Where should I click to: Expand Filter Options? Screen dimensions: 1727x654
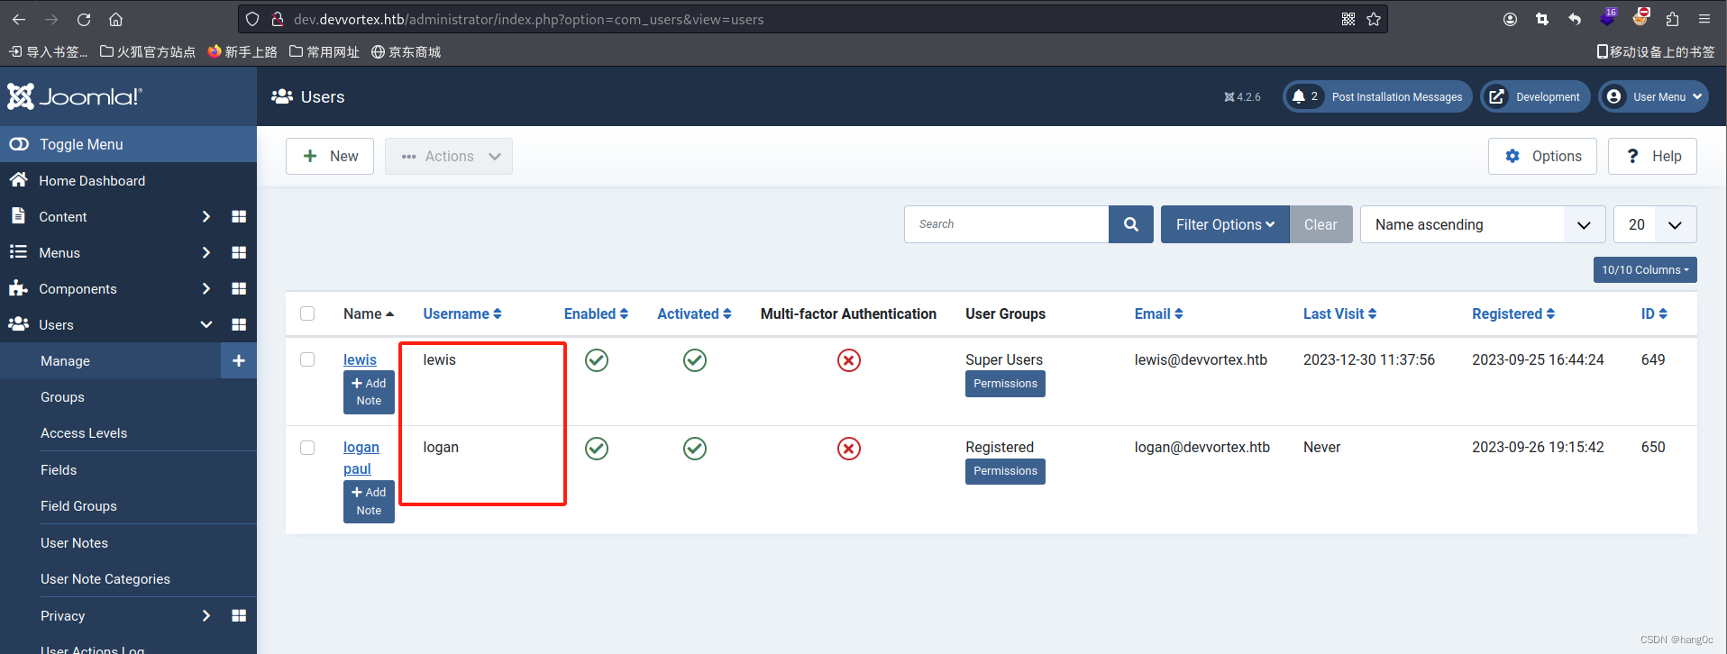click(1225, 224)
